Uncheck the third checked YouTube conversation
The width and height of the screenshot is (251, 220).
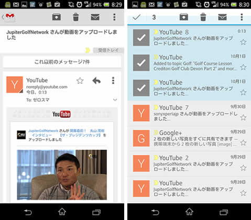tap(141, 88)
